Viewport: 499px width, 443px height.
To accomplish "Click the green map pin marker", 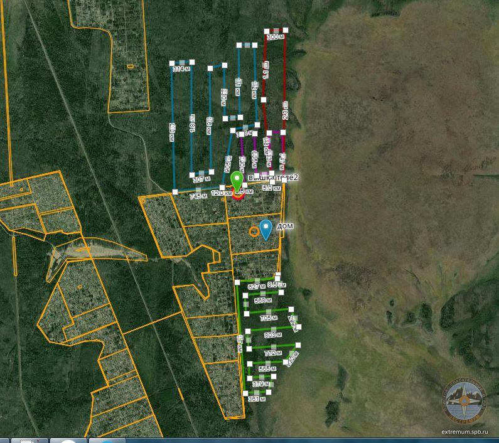I will (x=237, y=179).
